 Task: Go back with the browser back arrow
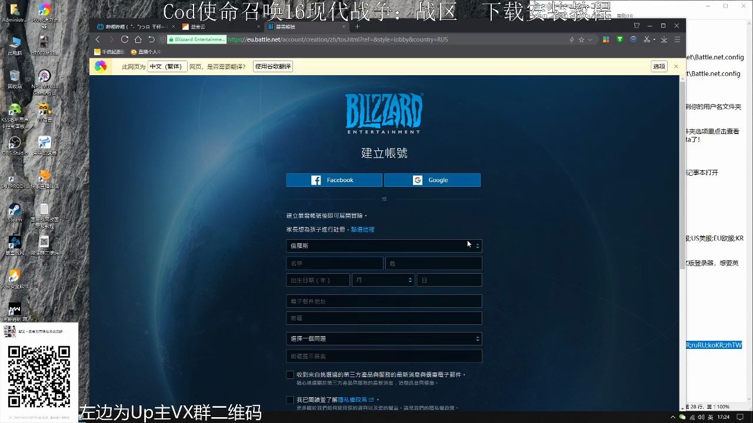(98, 39)
